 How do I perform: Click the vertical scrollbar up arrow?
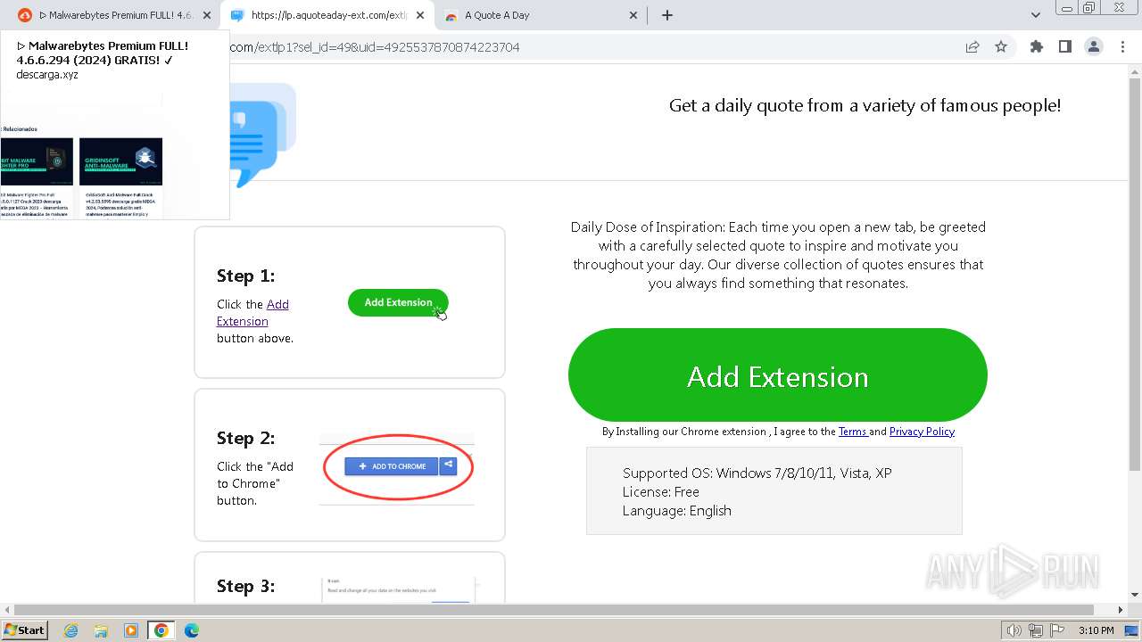coord(1133,71)
